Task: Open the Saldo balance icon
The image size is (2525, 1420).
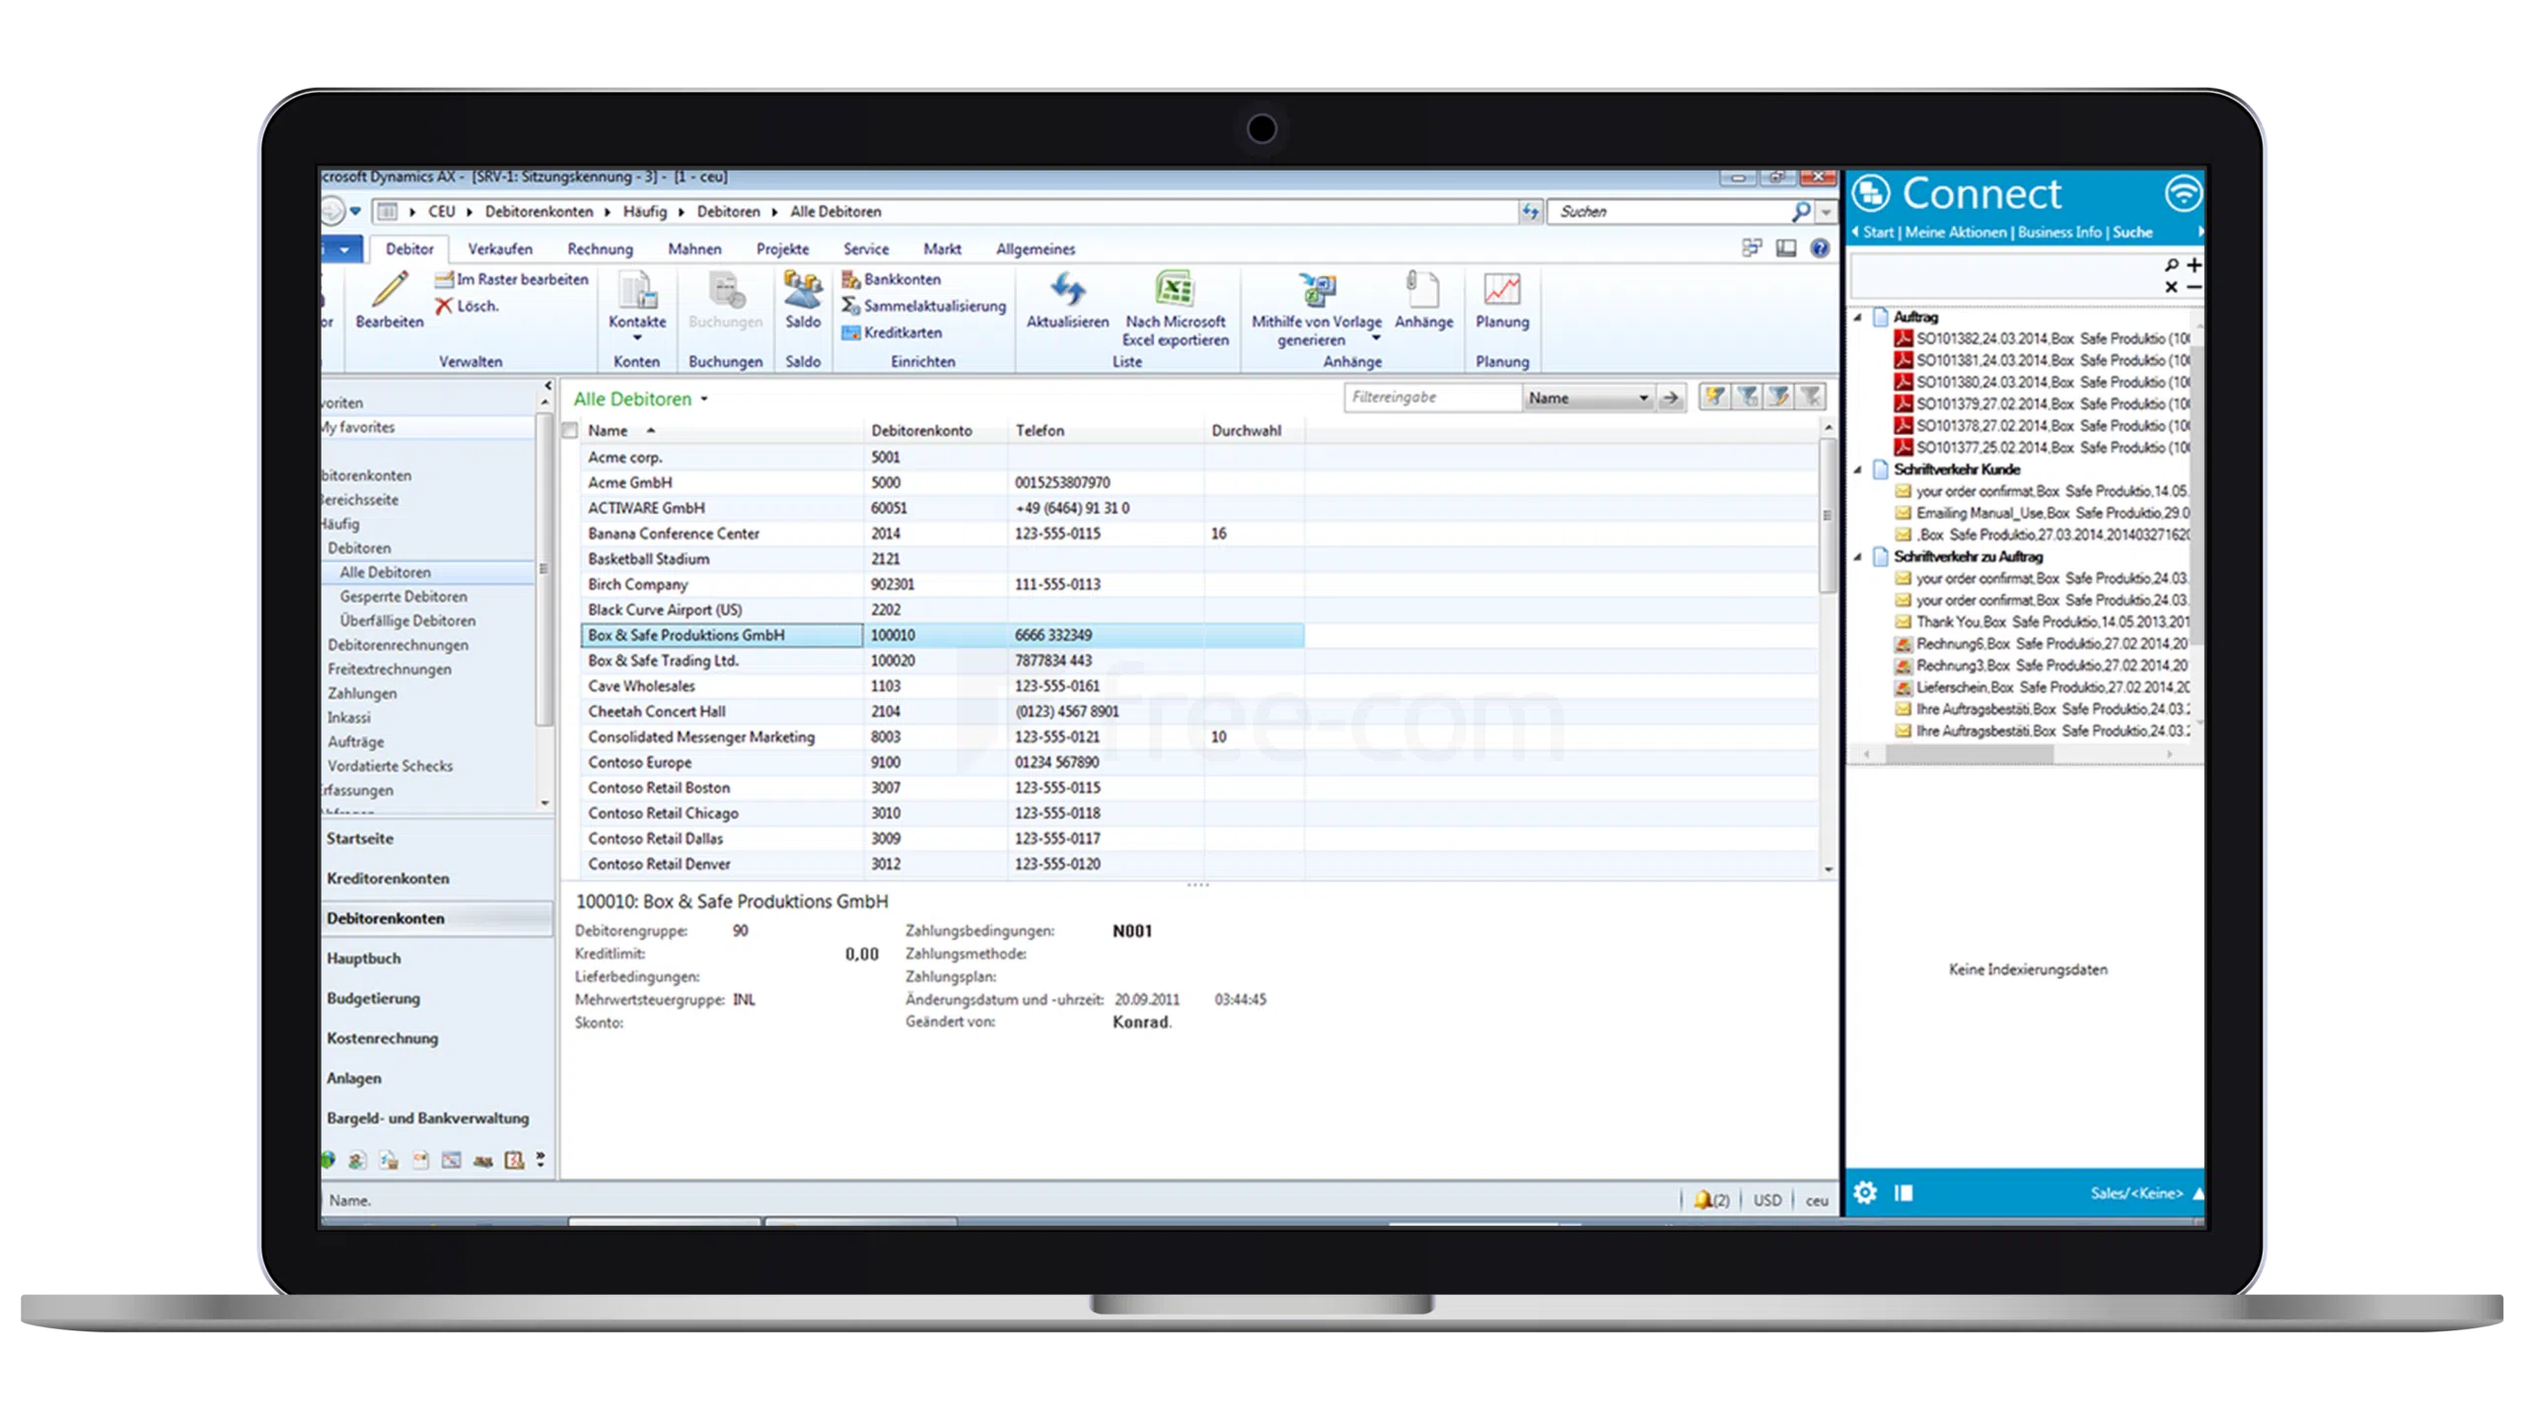Action: pyautogui.click(x=802, y=290)
